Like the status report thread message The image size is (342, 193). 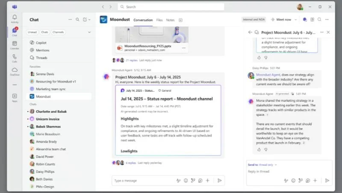[x=259, y=58]
